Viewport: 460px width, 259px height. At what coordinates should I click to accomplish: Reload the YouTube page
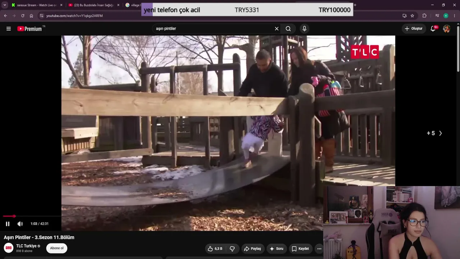23,16
